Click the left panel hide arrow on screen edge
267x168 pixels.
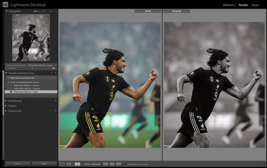pos(1,88)
